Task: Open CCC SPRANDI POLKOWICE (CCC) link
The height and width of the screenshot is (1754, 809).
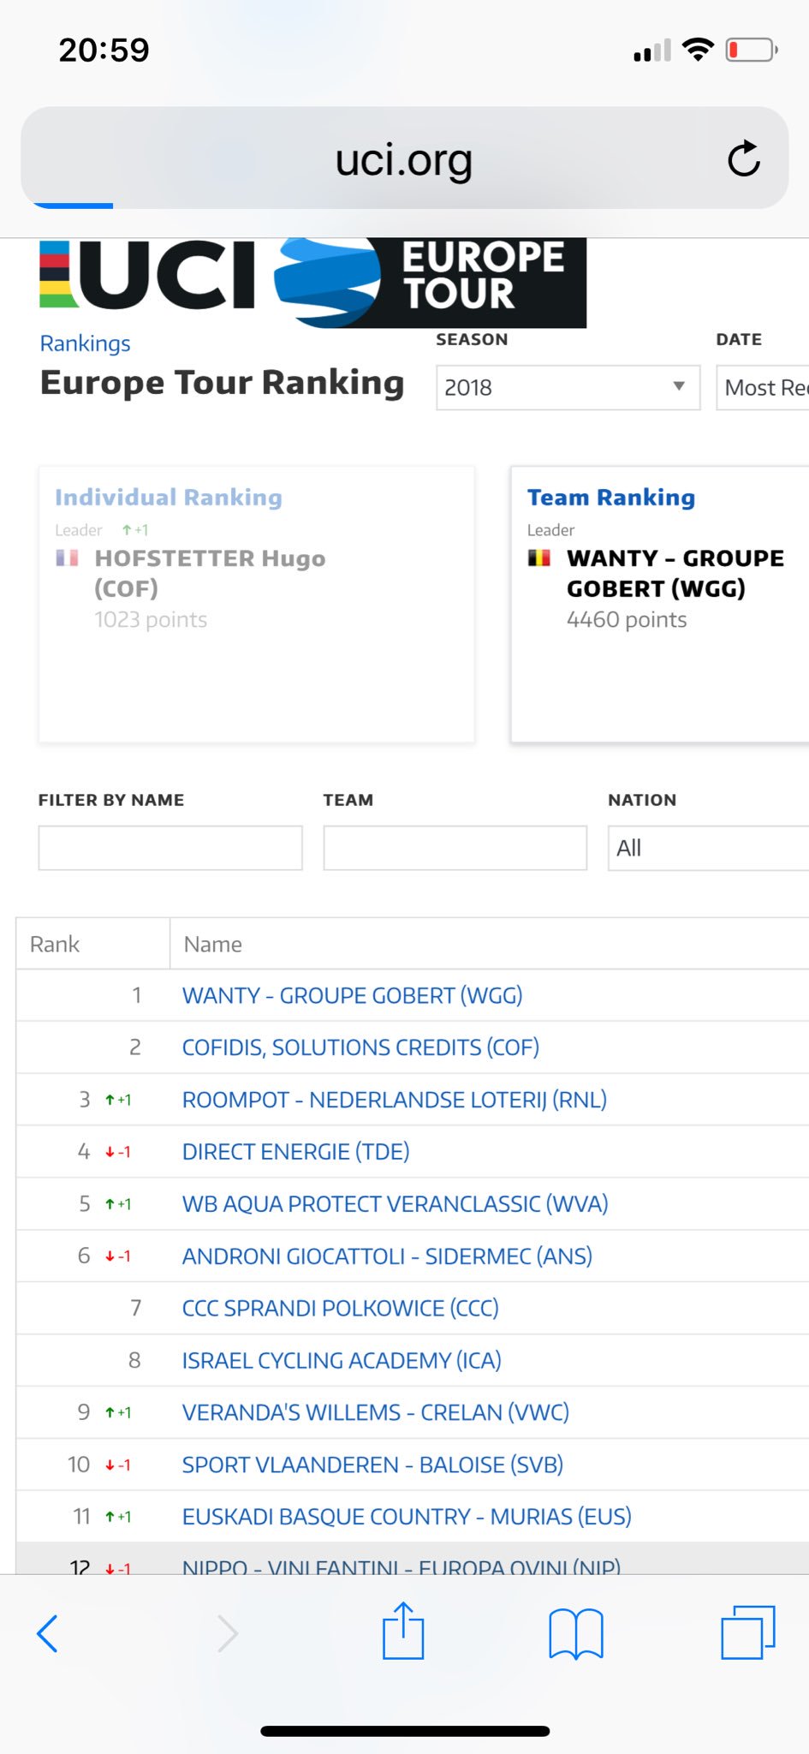Action: [x=340, y=1309]
